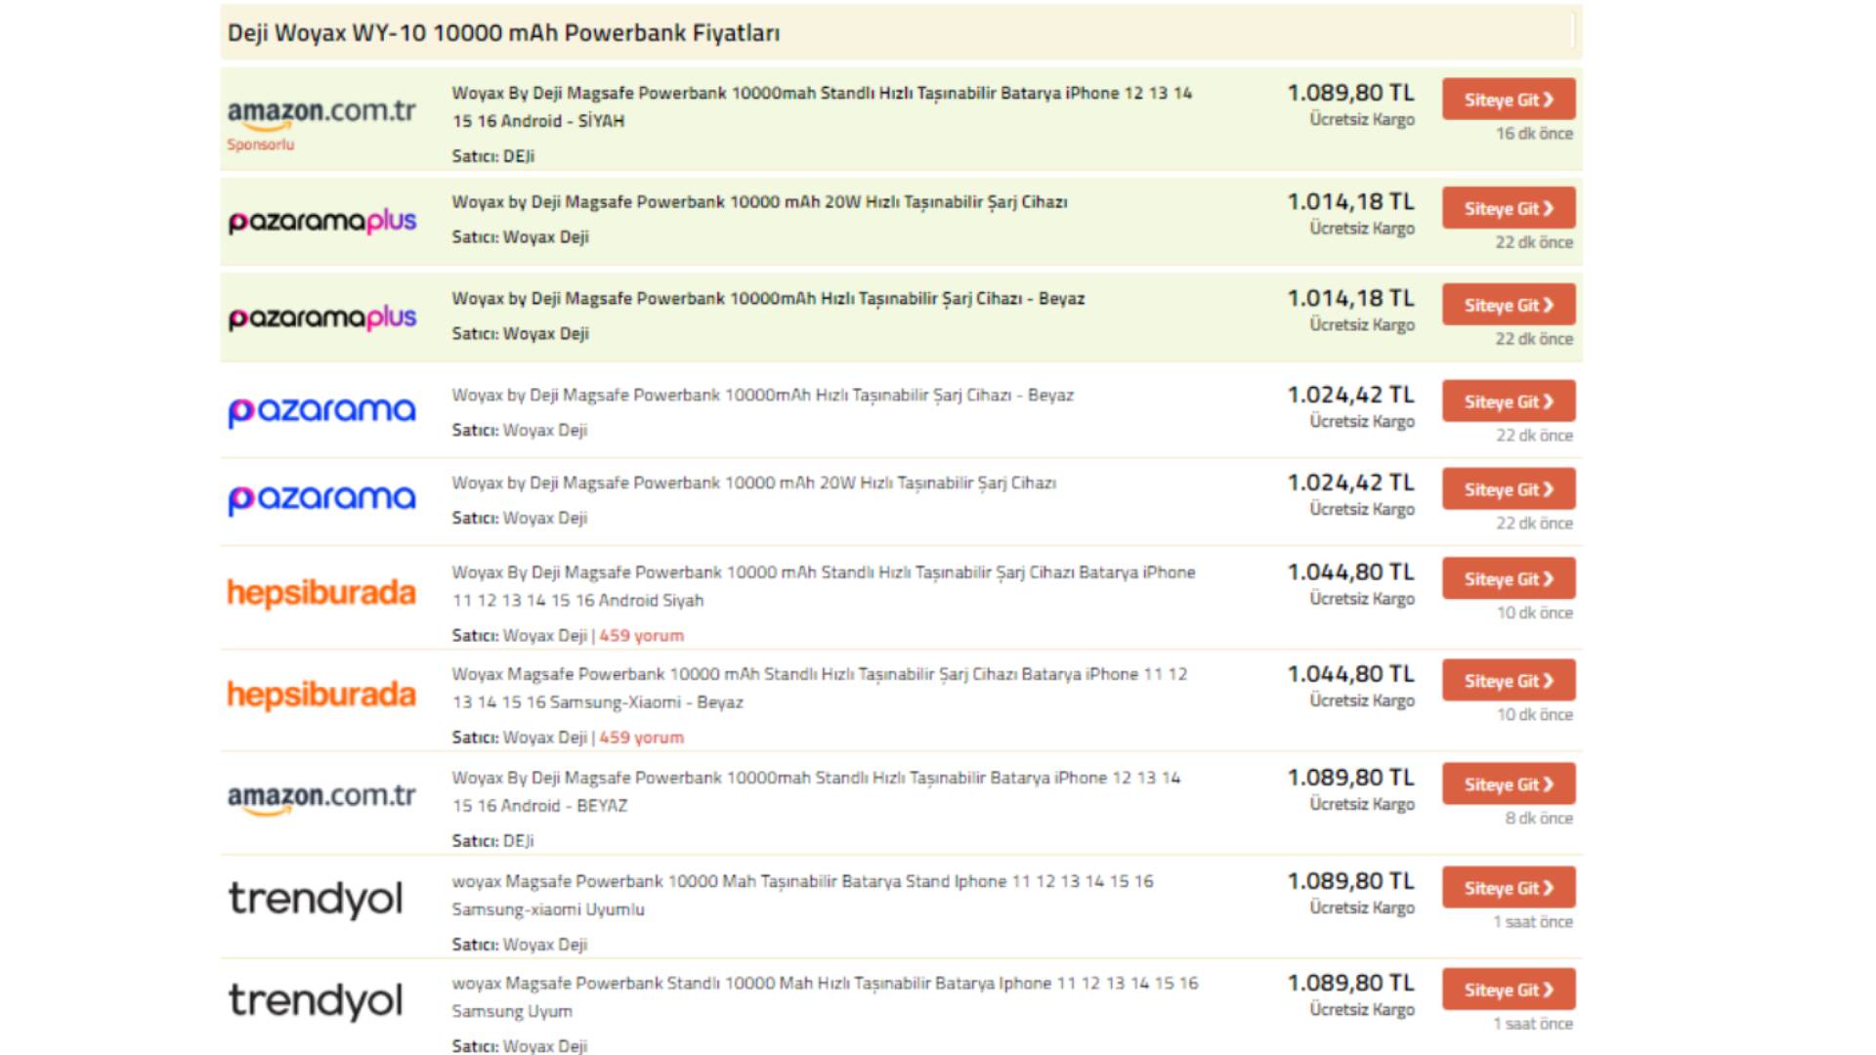
Task: Click 459 yorum on hepsiburada Beyaz listing
Action: pos(641,738)
